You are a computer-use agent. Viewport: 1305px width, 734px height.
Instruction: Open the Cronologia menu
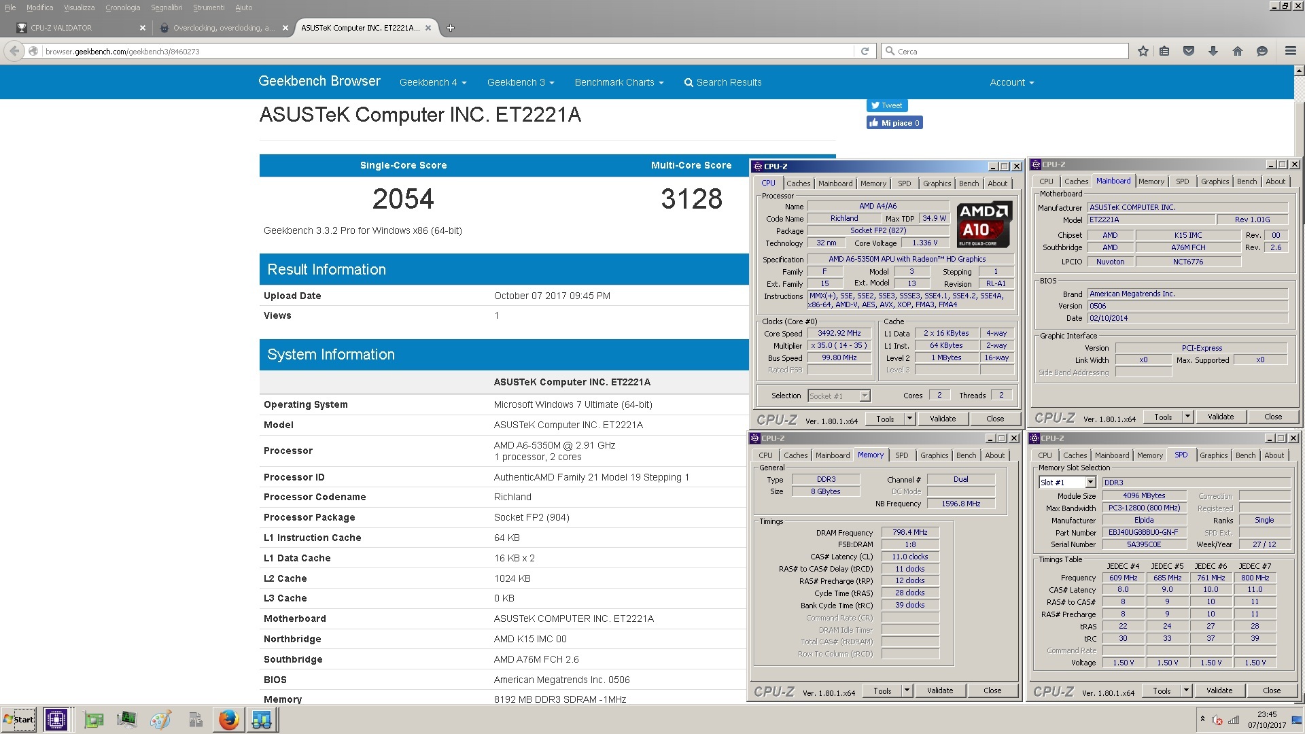[123, 7]
